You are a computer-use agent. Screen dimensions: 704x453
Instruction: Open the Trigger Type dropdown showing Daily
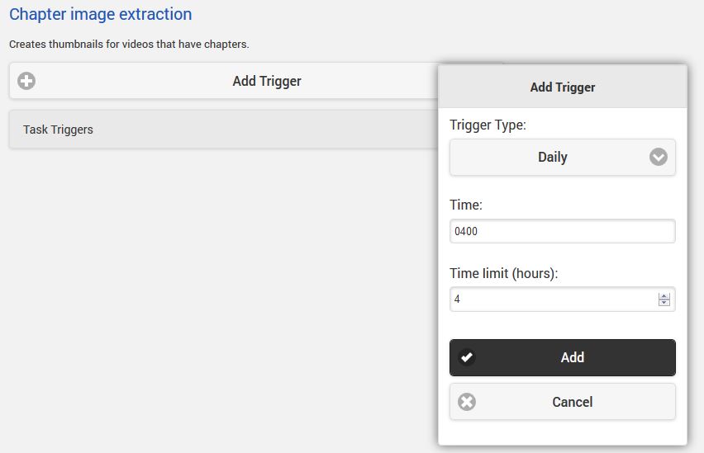(562, 157)
